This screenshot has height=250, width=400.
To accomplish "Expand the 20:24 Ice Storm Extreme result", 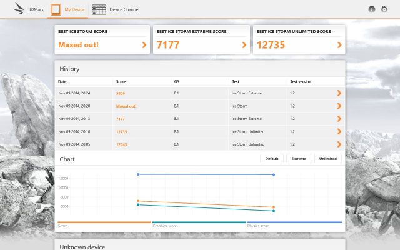I will [339, 93].
